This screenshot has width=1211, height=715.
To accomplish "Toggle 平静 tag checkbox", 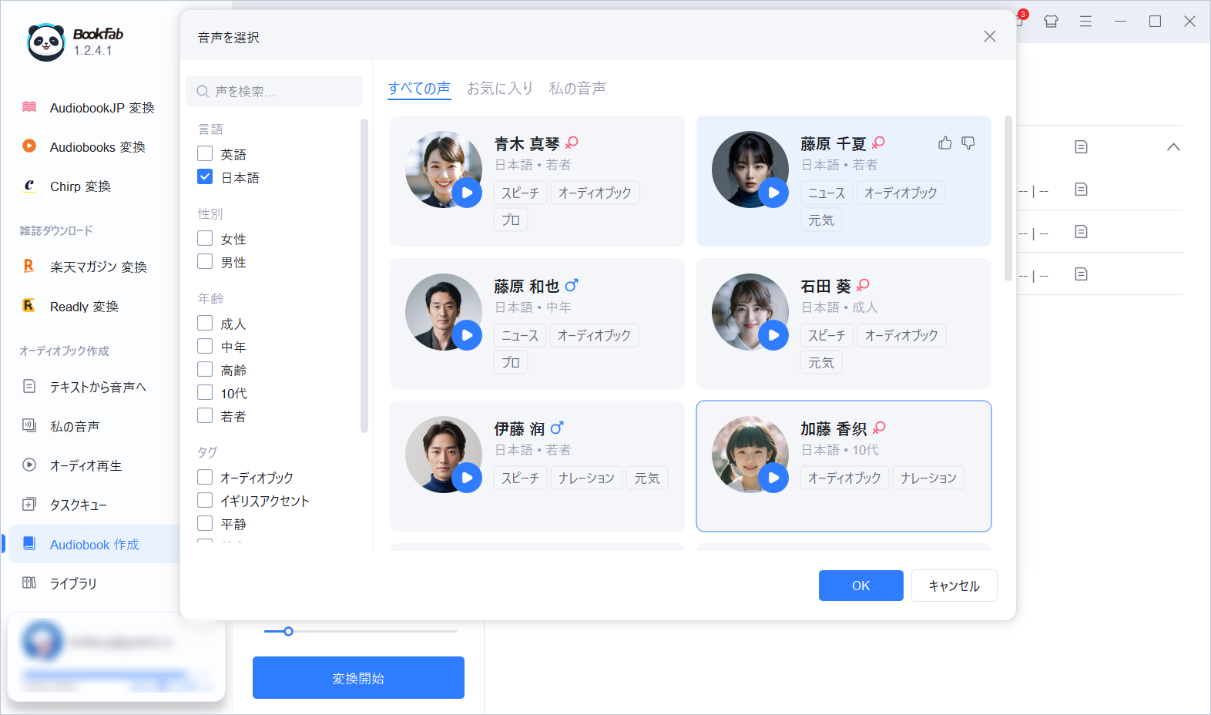I will pyautogui.click(x=205, y=523).
